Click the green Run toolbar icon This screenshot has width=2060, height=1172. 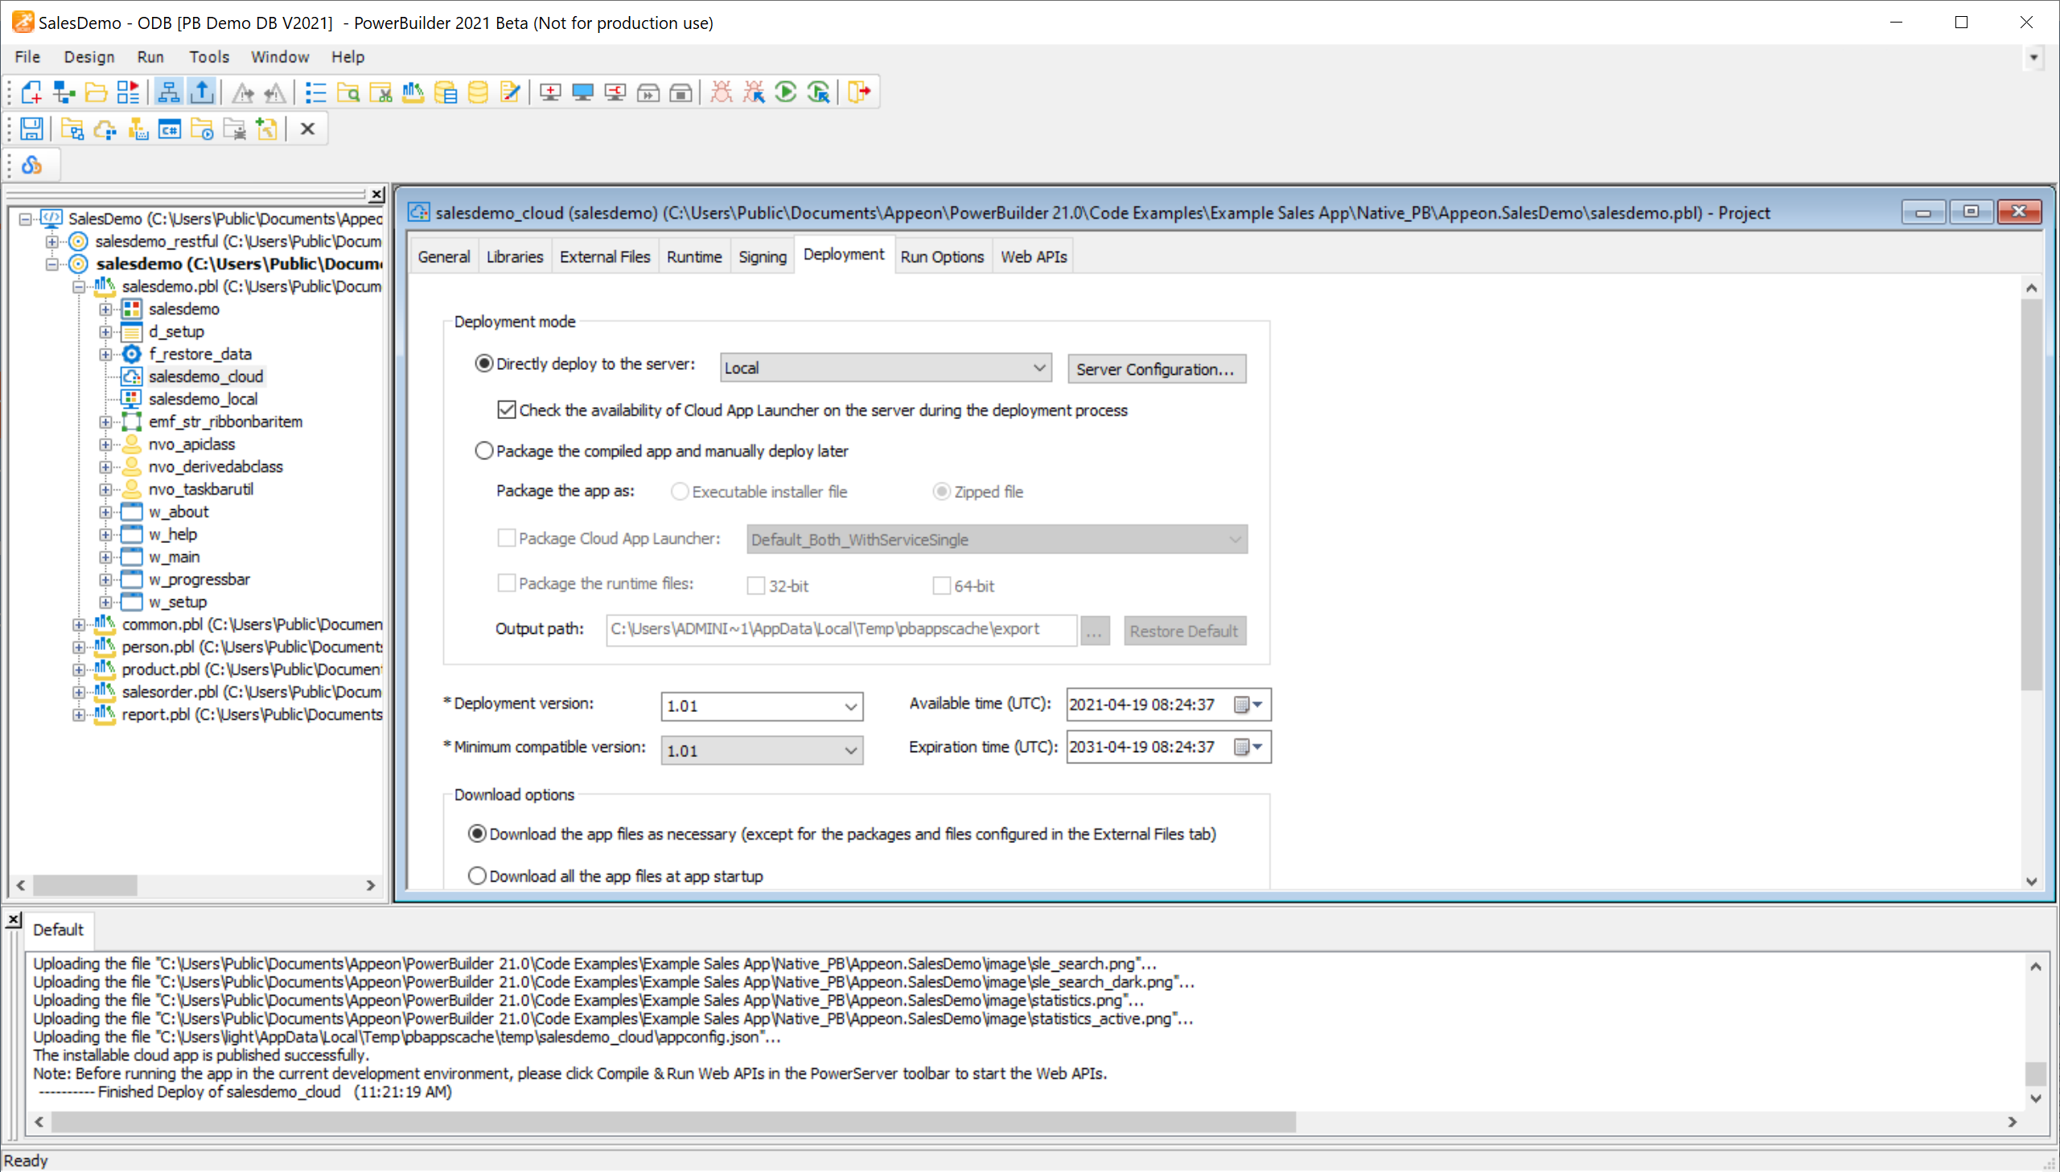pos(786,92)
